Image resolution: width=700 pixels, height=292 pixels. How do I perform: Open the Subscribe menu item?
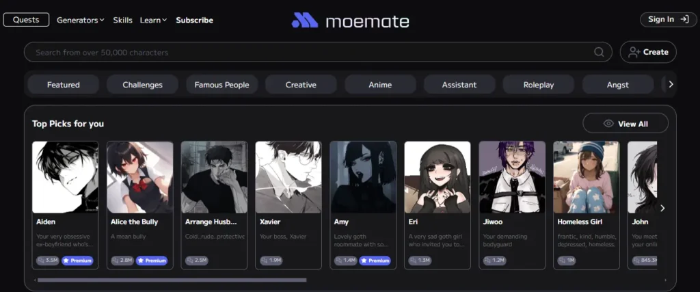click(194, 20)
